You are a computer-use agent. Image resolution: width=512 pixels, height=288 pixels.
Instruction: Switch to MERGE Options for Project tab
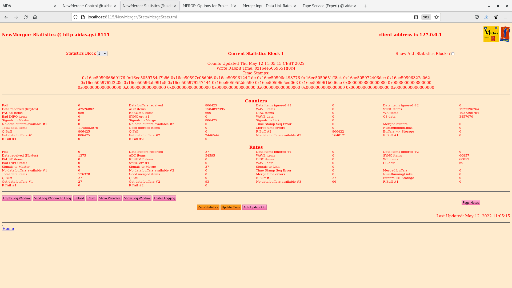209,6
